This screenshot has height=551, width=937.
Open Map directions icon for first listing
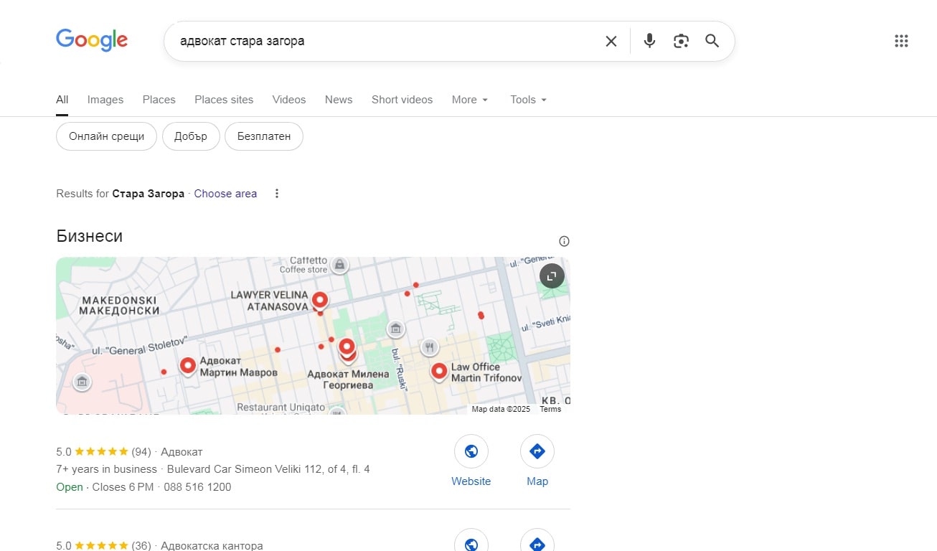pos(537,451)
